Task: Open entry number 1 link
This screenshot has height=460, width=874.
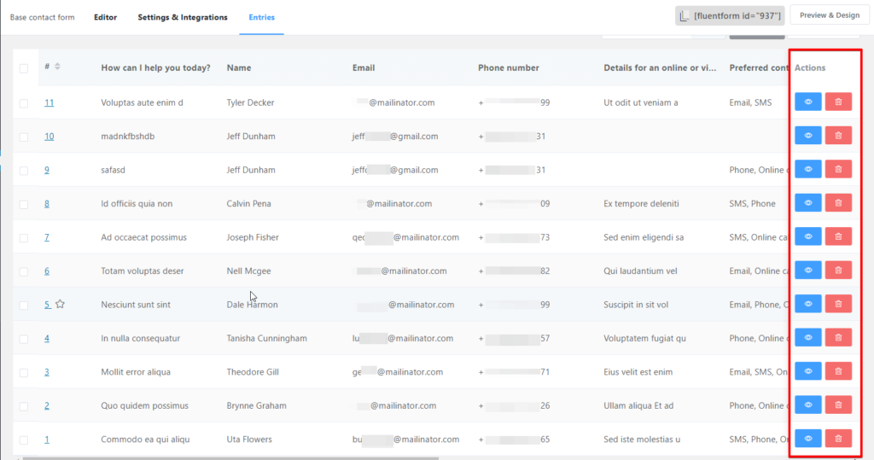Action: point(47,440)
